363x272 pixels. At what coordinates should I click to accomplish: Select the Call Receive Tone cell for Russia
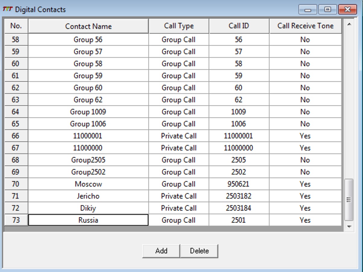click(x=305, y=220)
